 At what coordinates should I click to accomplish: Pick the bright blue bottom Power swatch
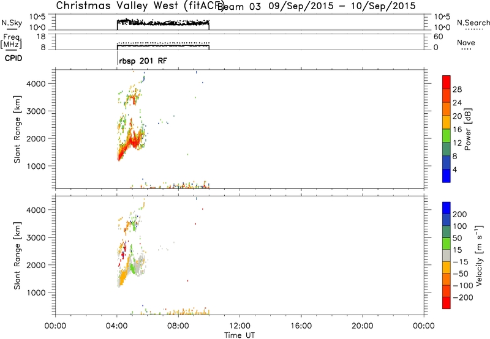click(447, 176)
